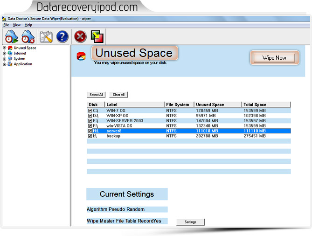Screen dimensions: 312x236
Task: Click the Application icon in tree
Action: 10,64
